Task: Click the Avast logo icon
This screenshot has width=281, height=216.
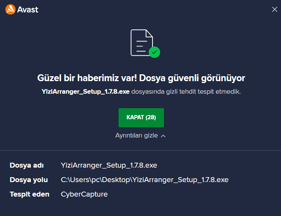Action: click(x=10, y=9)
